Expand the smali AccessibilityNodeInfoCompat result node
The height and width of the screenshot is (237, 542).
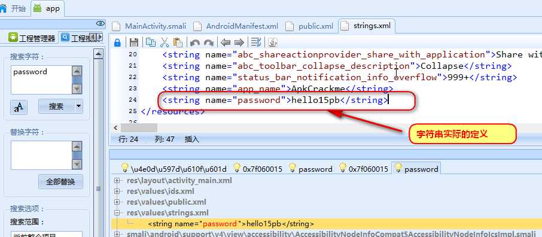coord(117,234)
